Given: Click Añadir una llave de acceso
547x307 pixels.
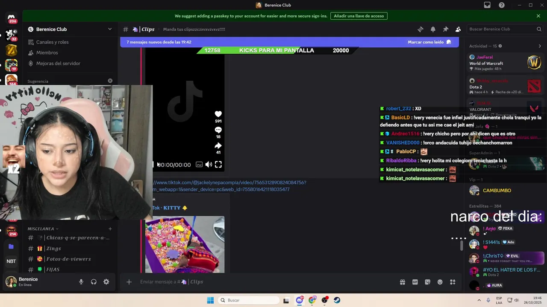Looking at the screenshot, I should [359, 16].
